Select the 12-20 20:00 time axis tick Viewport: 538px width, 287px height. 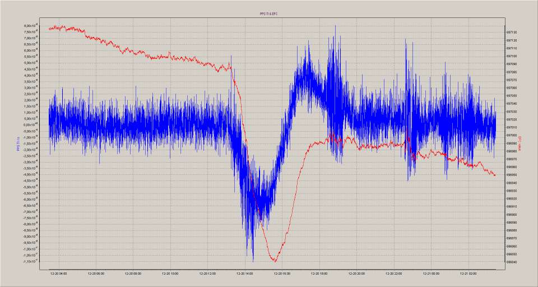pos(356,274)
